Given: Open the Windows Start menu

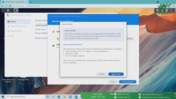Looking at the screenshot, I should pos(3,97).
